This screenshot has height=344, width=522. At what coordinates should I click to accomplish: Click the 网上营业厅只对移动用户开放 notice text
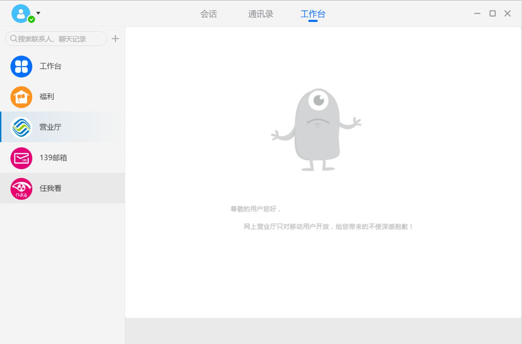coord(328,226)
